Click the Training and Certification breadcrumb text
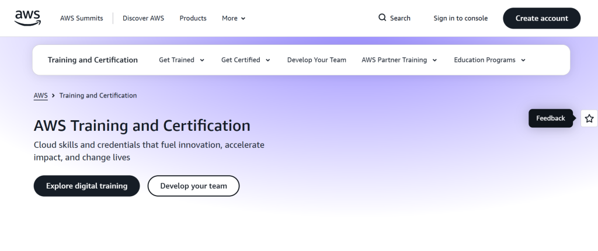This screenshot has height=251, width=598. point(98,95)
